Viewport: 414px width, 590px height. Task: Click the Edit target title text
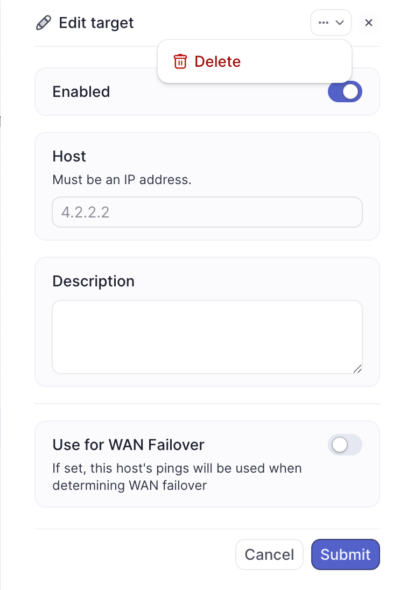(96, 23)
